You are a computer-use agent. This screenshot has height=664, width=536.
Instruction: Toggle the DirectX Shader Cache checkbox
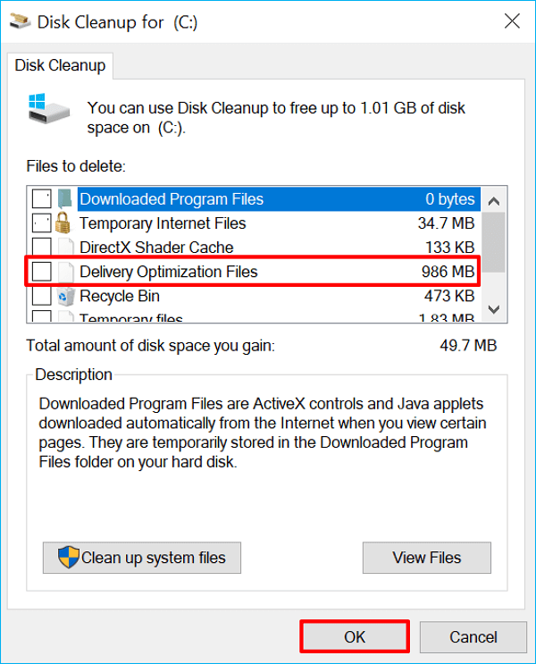click(x=41, y=248)
